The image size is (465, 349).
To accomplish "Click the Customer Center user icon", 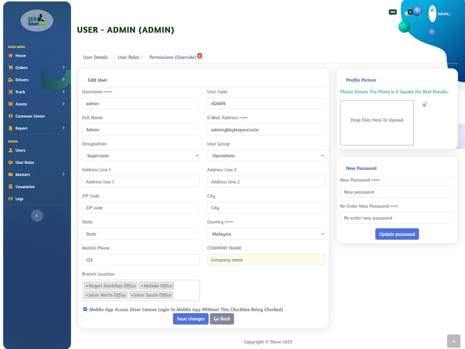I will coord(10,116).
